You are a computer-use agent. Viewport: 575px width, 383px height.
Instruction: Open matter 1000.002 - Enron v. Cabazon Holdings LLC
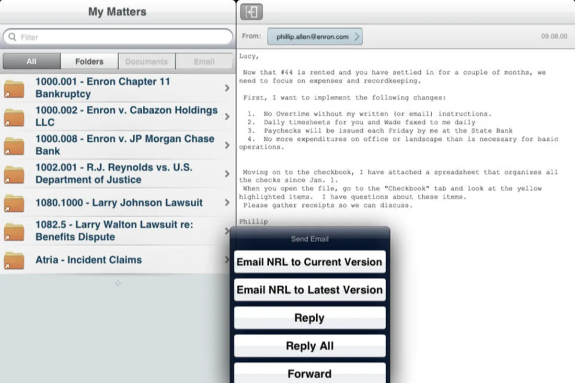click(x=117, y=116)
